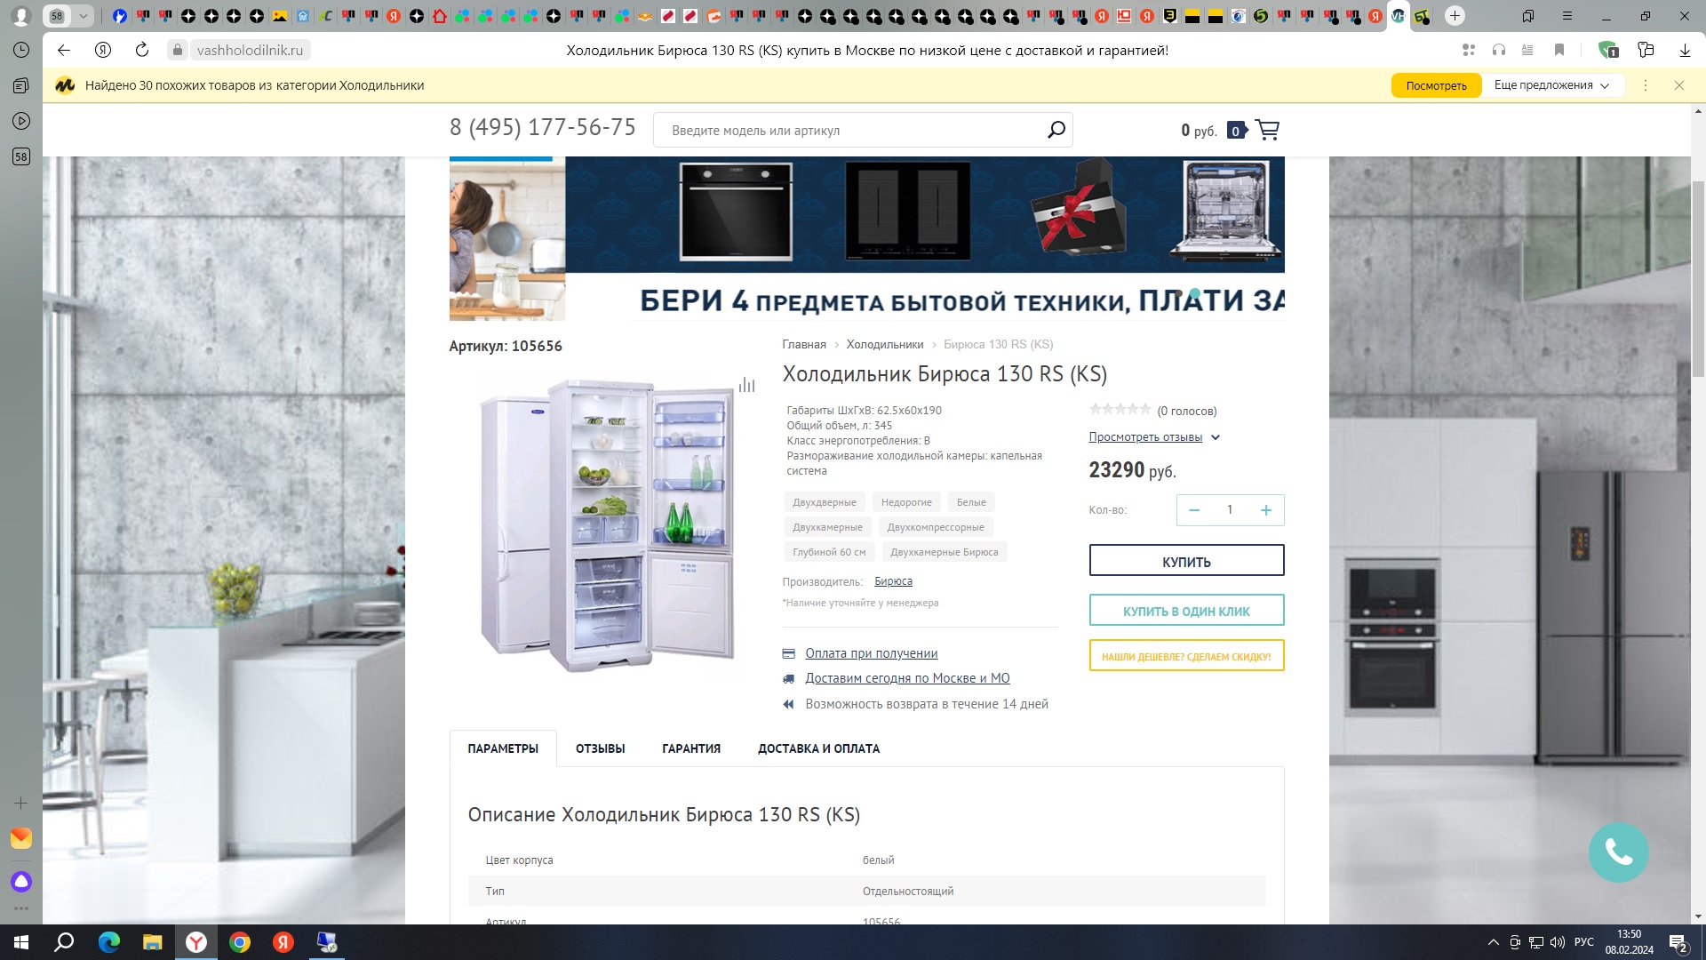Click the Yandex home icon in address bar
The width and height of the screenshot is (1706, 960).
(103, 51)
